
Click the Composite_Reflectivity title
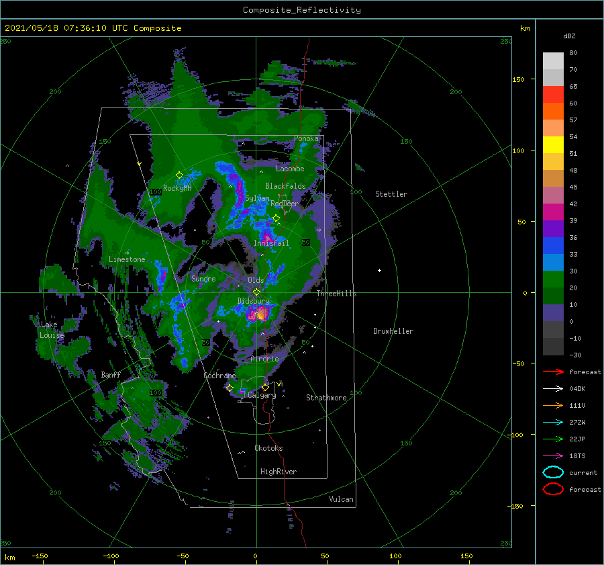[x=301, y=10]
